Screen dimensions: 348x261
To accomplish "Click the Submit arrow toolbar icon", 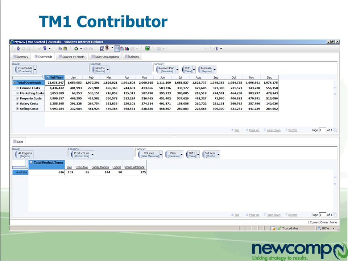I will tap(45, 48).
